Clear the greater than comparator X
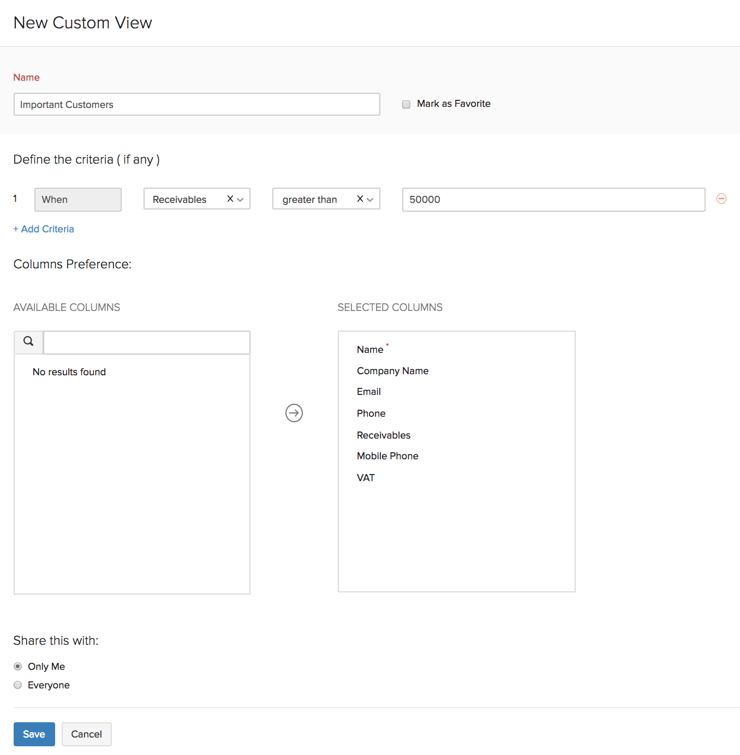This screenshot has height=755, width=740. coord(360,199)
